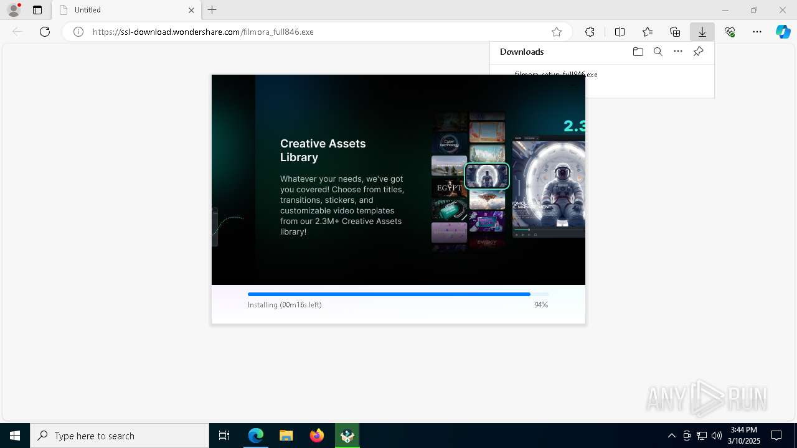
Task: Open the volume tray icon
Action: click(x=717, y=436)
